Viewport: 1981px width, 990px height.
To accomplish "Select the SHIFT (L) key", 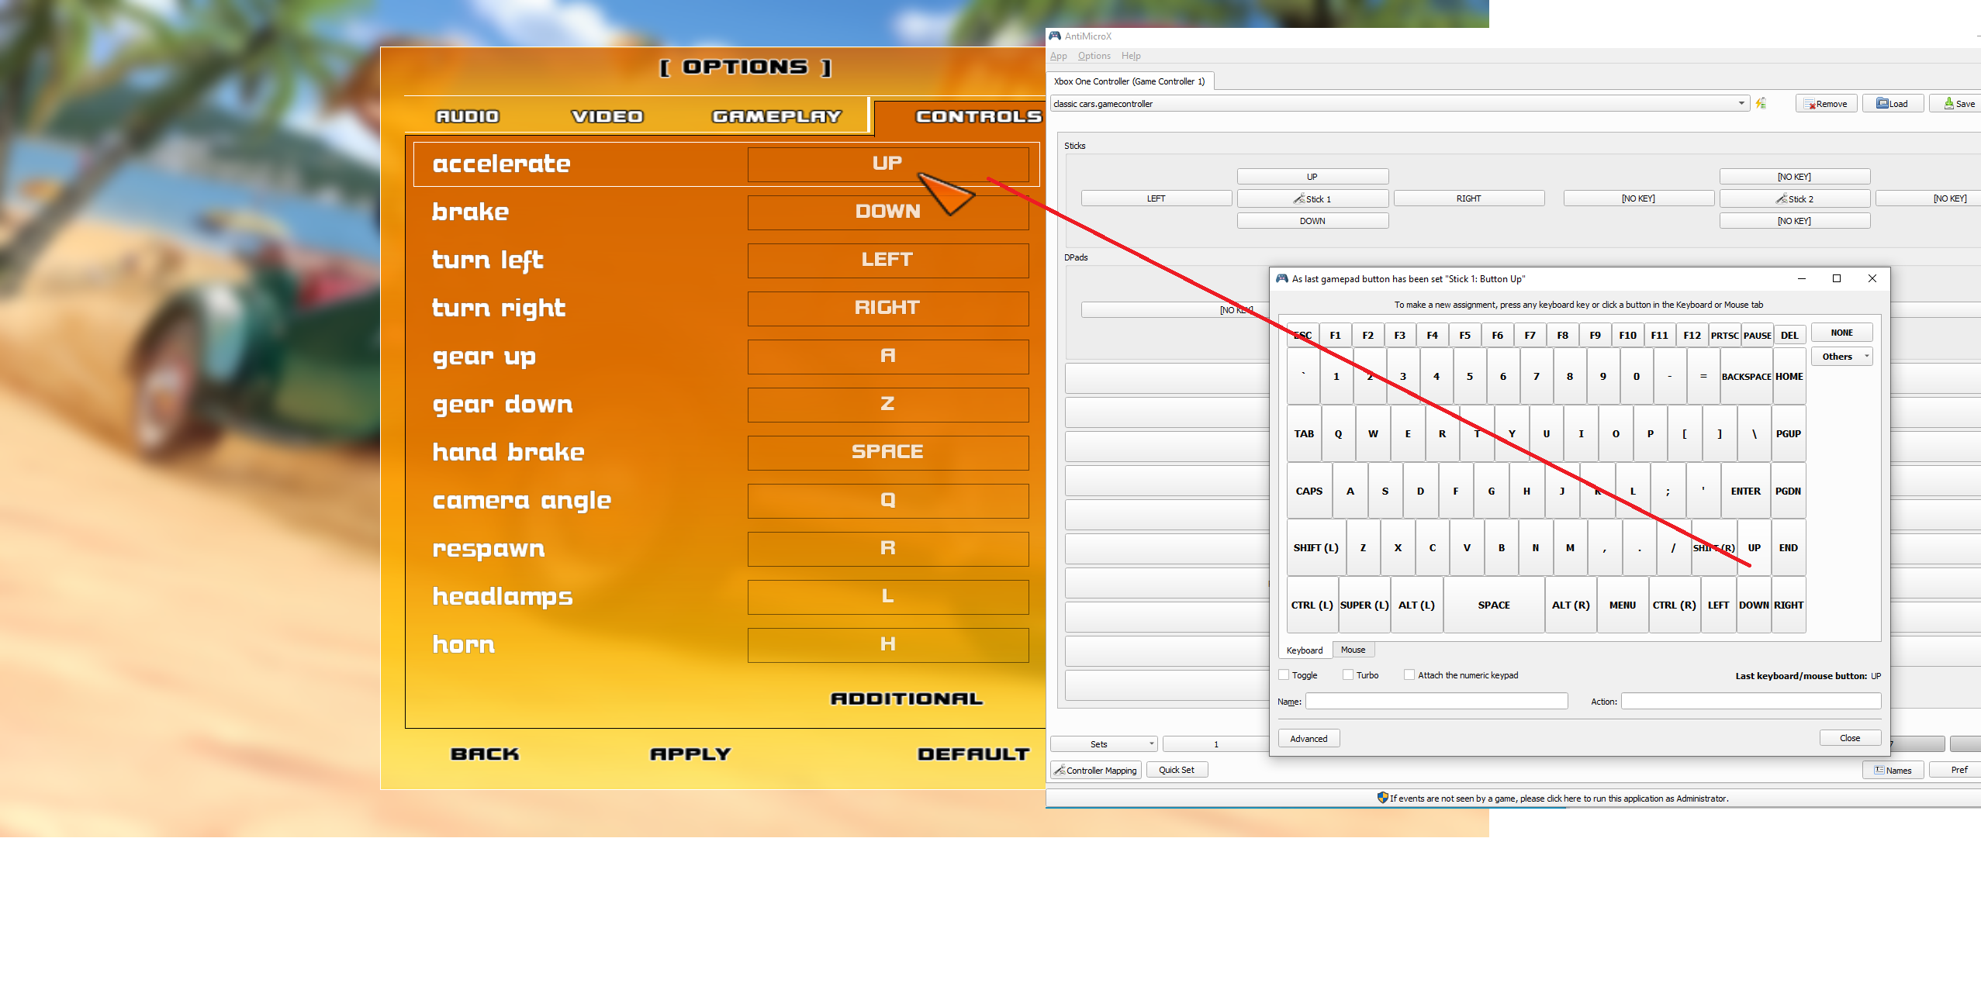I will [x=1315, y=547].
